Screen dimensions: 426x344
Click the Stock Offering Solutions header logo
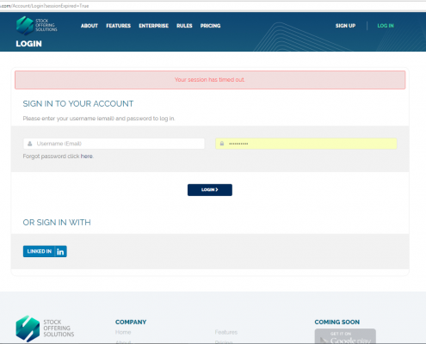37,26
